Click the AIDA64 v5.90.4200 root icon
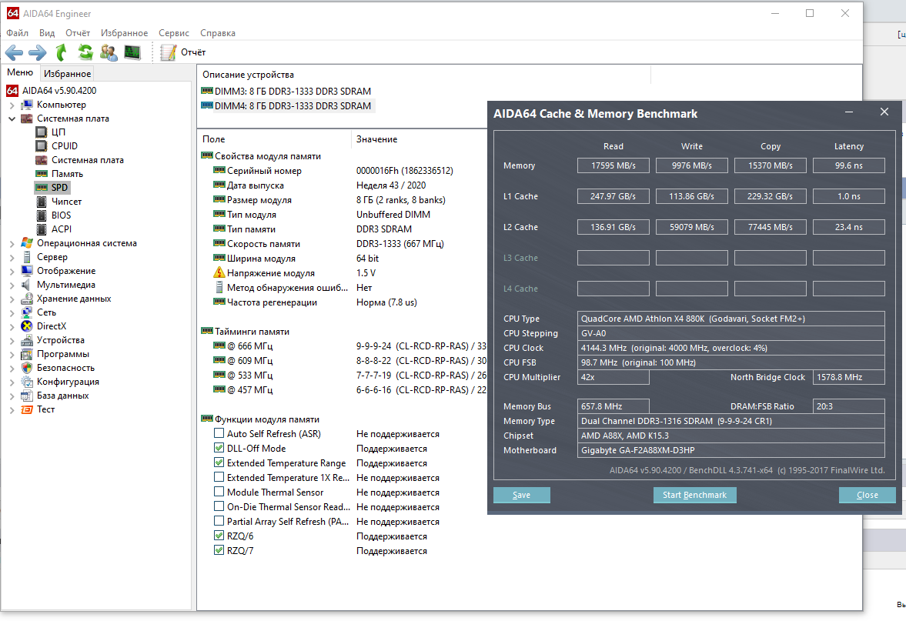906x621 pixels. (12, 91)
